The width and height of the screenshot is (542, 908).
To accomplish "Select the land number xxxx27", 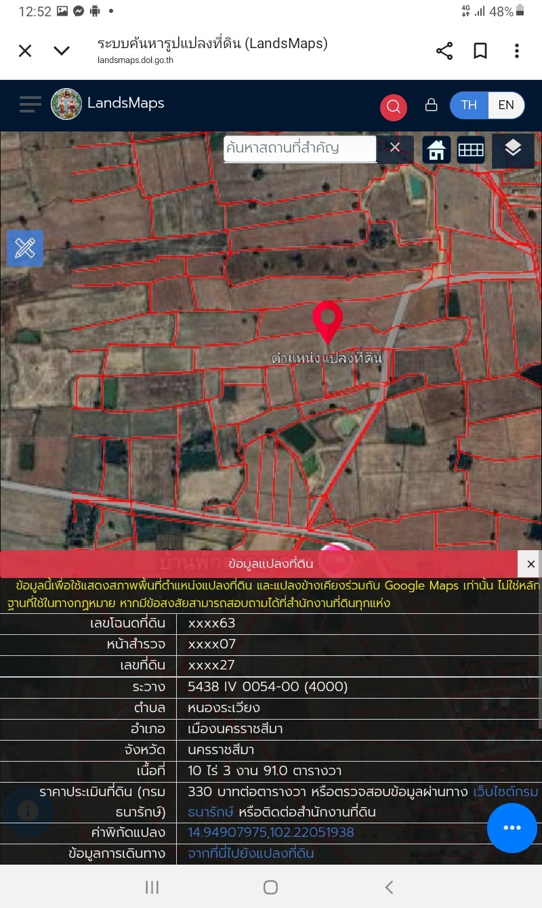I will (x=211, y=665).
